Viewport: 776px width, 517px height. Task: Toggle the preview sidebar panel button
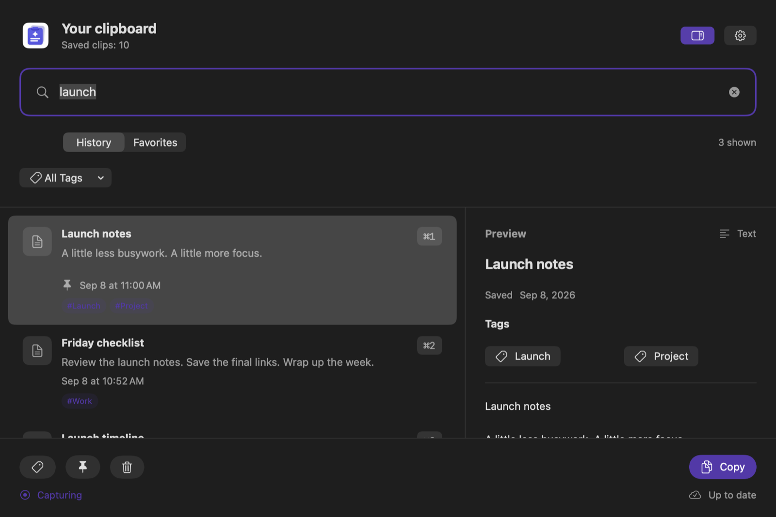click(697, 35)
